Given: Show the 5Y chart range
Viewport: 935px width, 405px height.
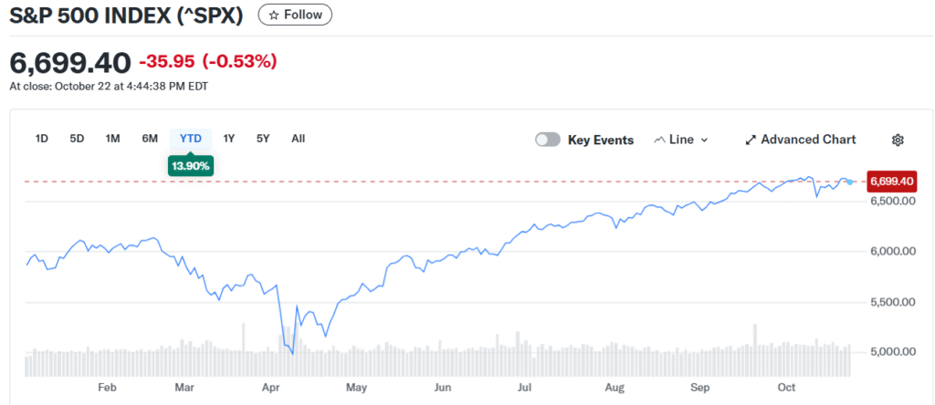Looking at the screenshot, I should (263, 139).
